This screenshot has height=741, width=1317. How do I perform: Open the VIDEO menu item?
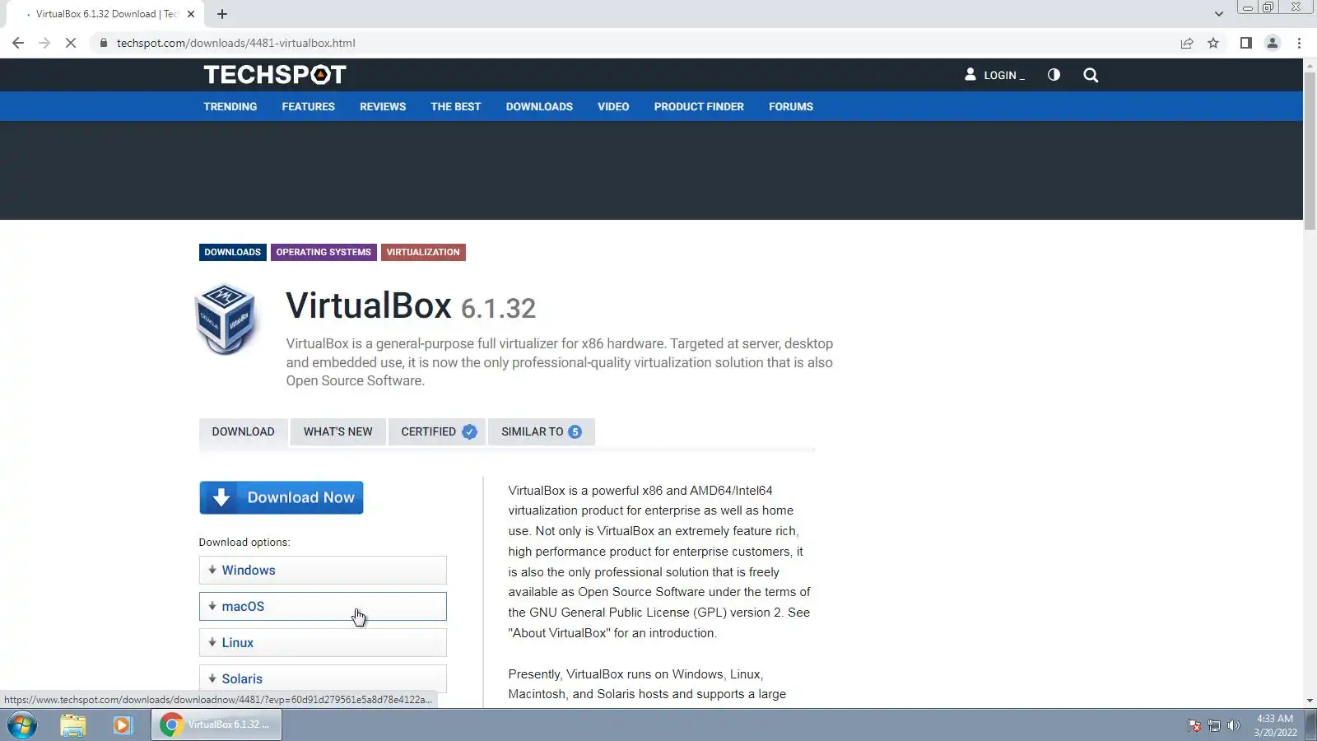[613, 106]
